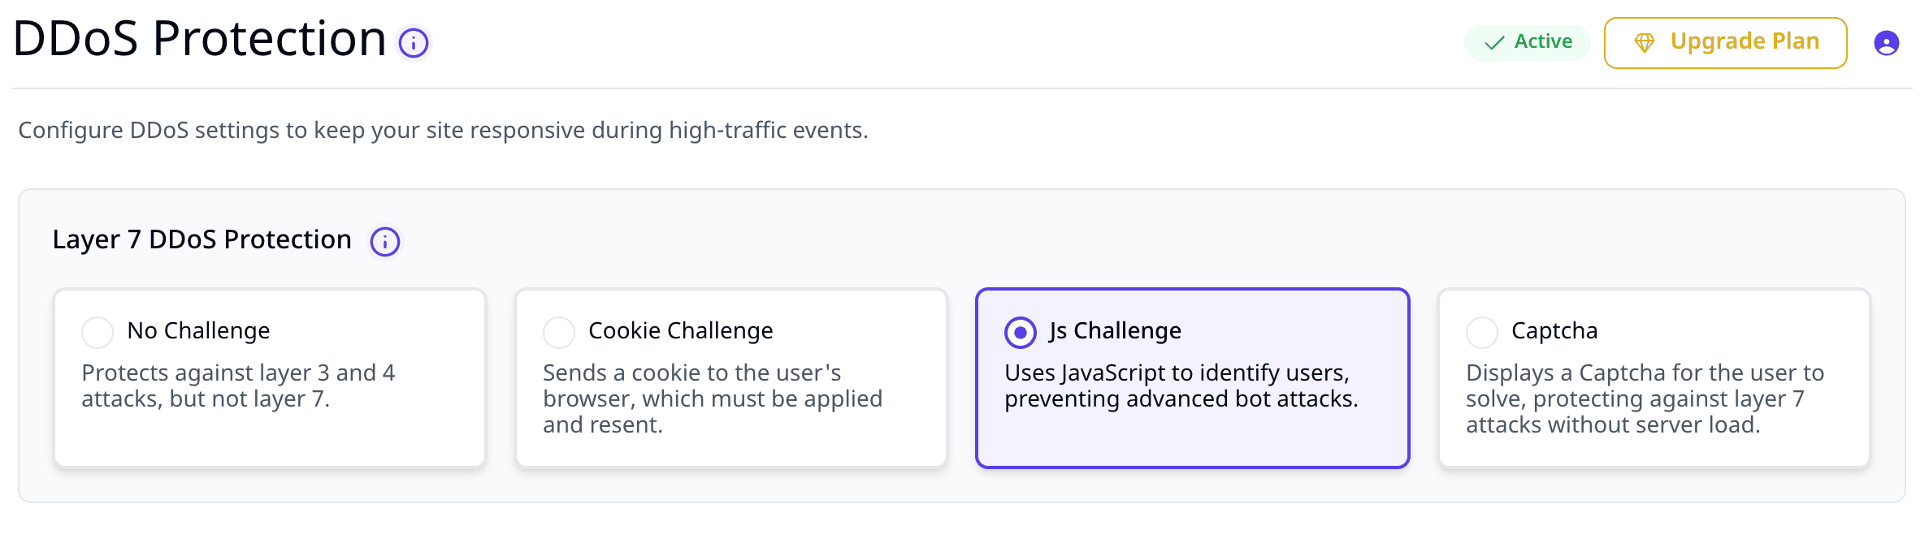Choose the Cookie Challenge option card
Image resolution: width=1929 pixels, height=534 pixels.
click(x=731, y=378)
